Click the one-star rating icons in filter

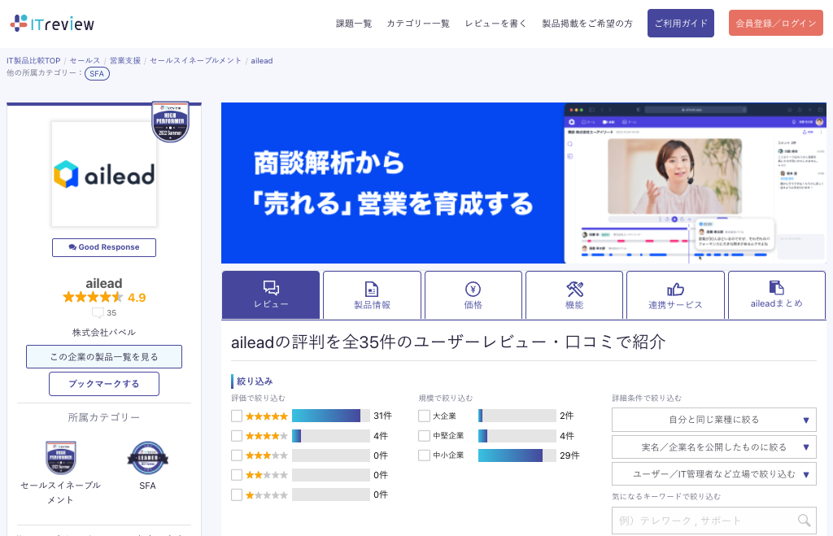267,495
